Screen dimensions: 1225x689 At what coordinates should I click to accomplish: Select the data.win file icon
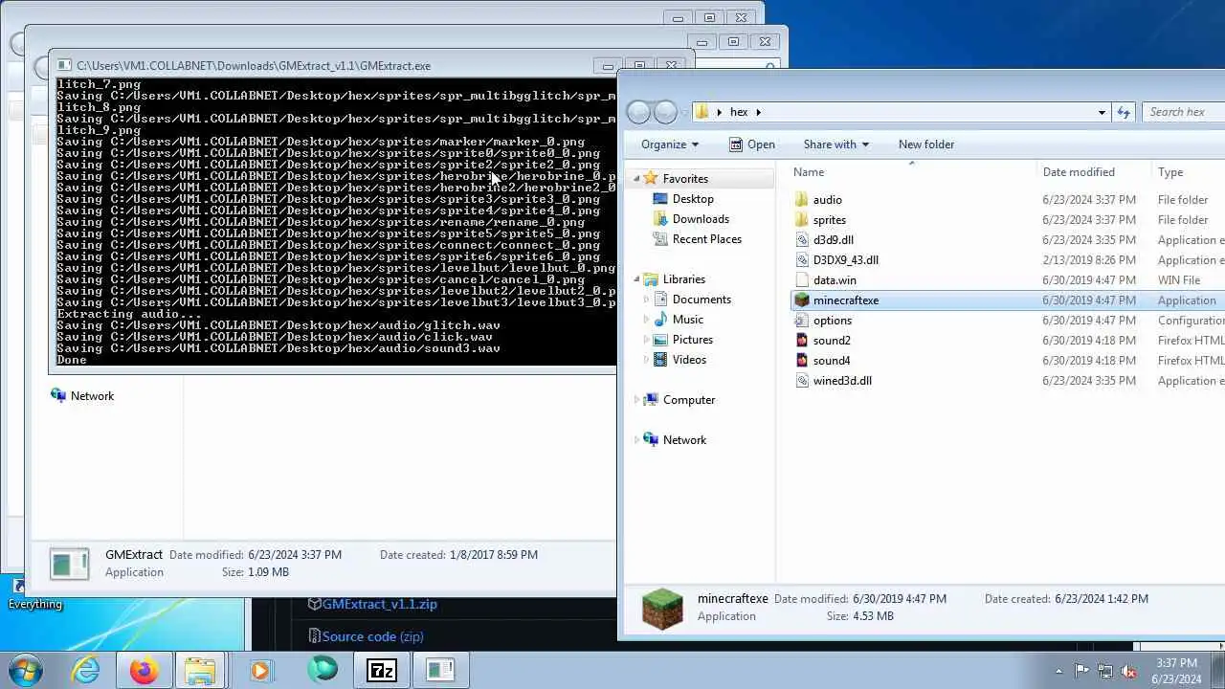(x=802, y=280)
